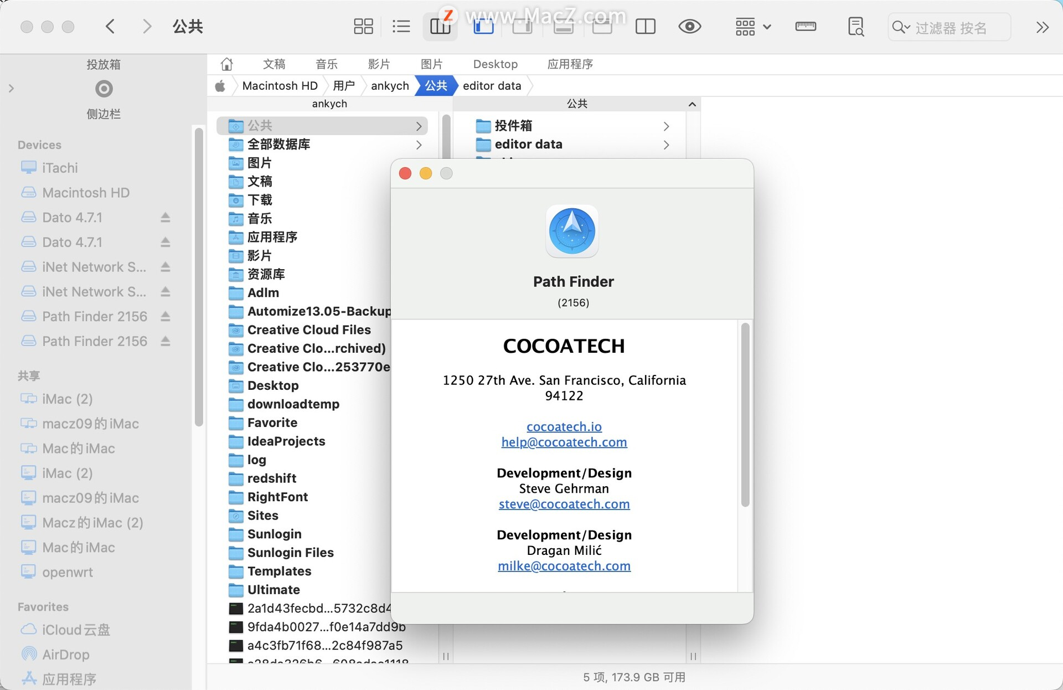Jump to 用户 in path bar

click(344, 86)
